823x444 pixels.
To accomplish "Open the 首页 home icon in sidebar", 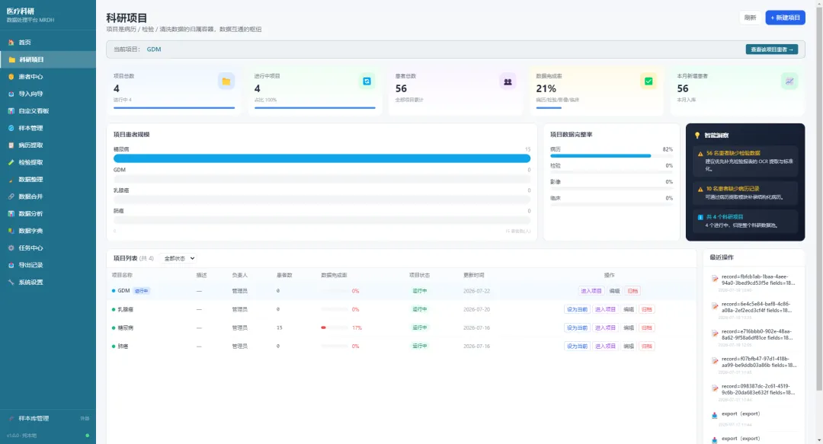I will point(11,43).
